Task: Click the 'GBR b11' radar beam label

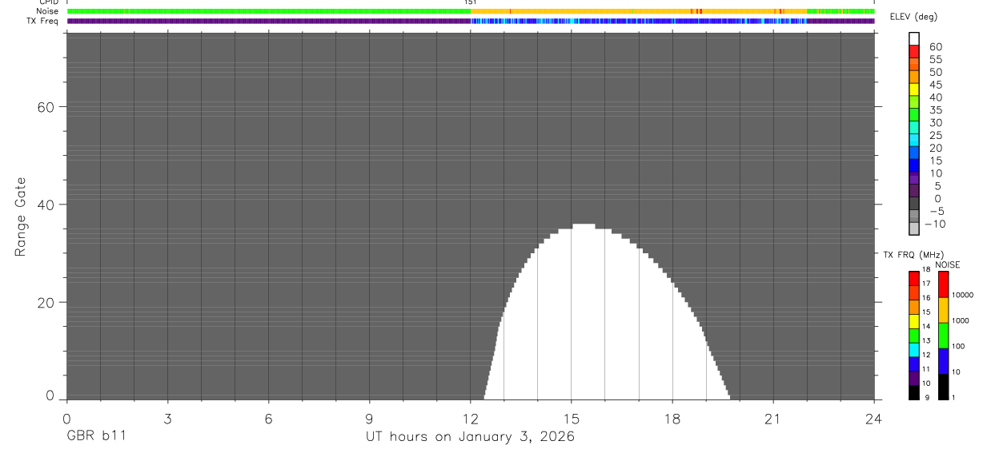Action: tap(95, 437)
